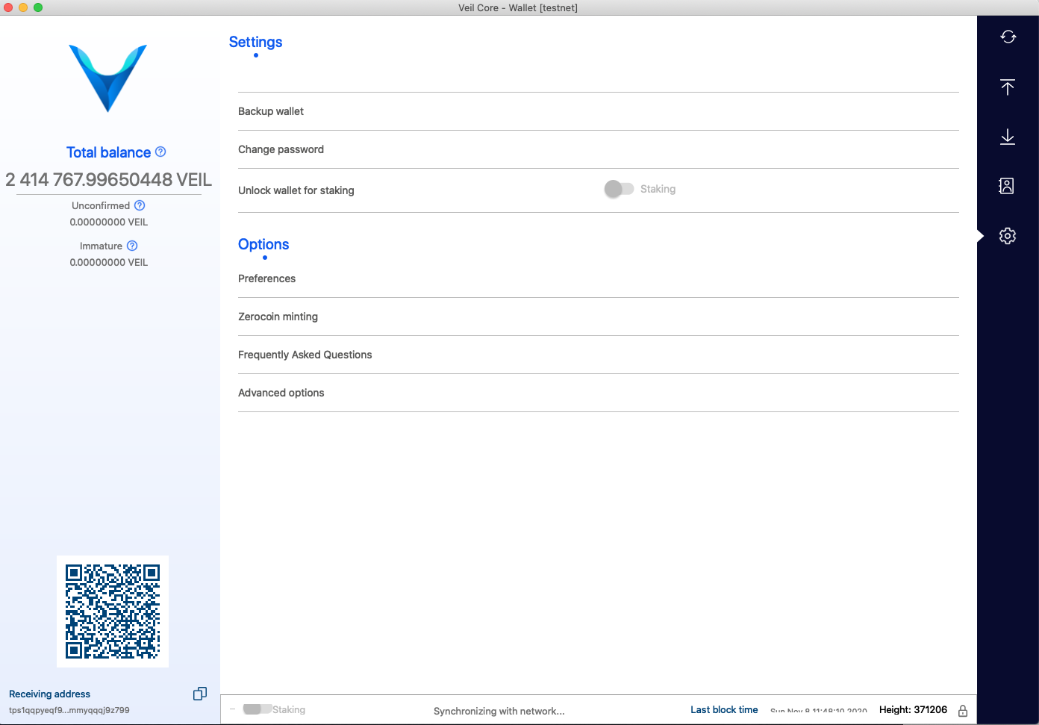Open the overview sync icon in sidebar

1008,37
